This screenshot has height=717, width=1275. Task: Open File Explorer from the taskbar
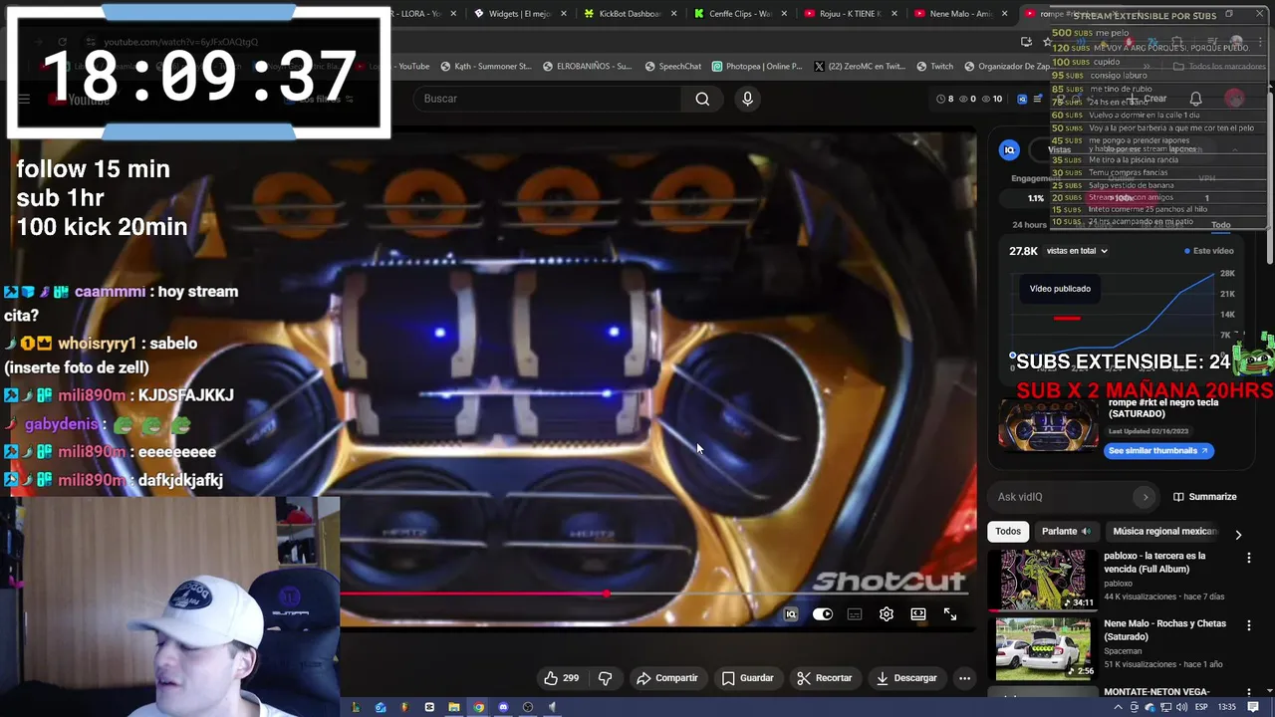(x=454, y=708)
